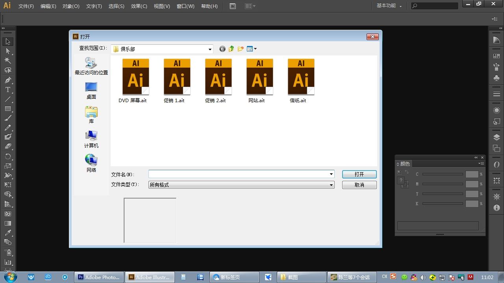This screenshot has height=283, width=504.
Task: Select the Type tool
Action: [8, 90]
